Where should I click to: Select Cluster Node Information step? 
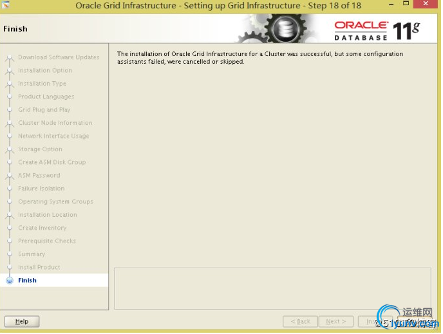pyautogui.click(x=55, y=123)
